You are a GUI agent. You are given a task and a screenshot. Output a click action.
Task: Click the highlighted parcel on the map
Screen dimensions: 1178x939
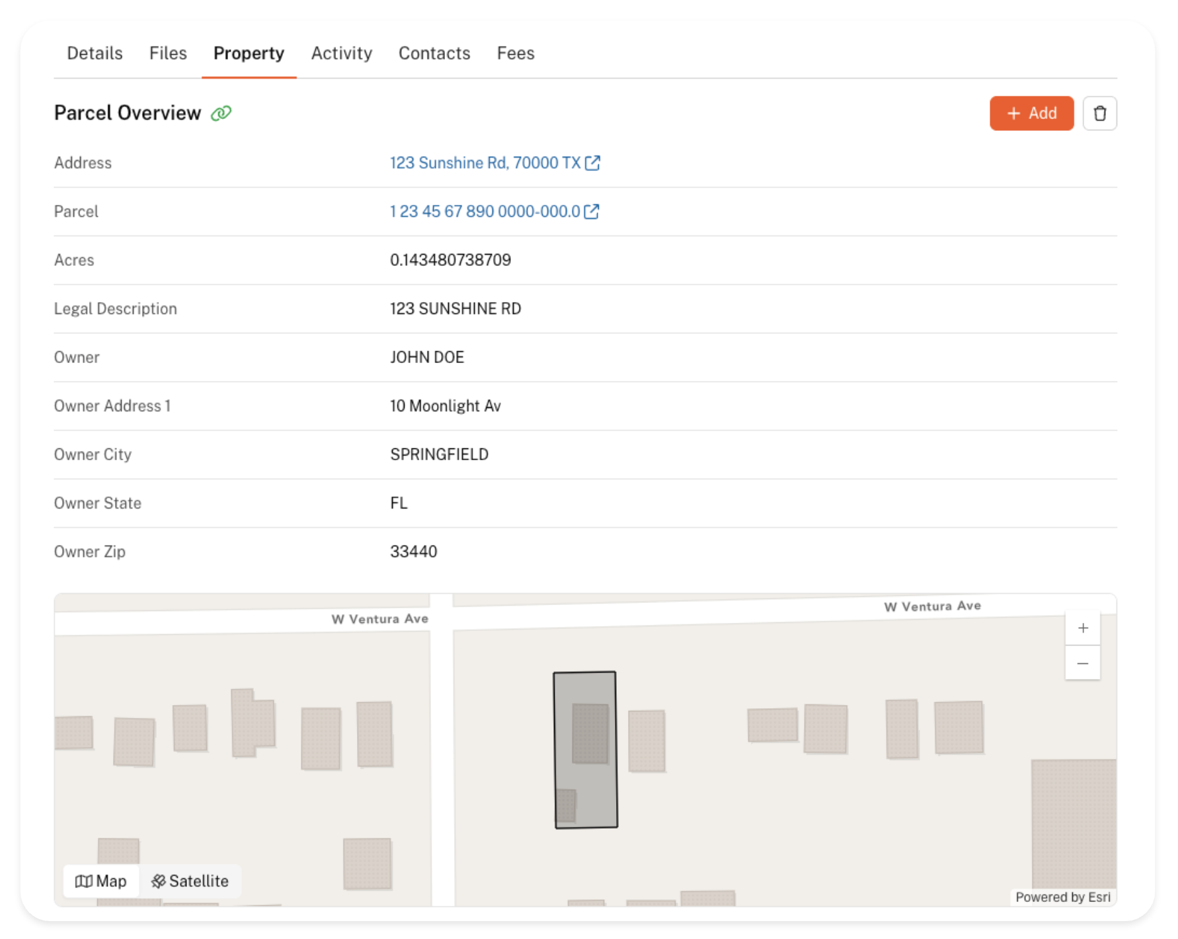point(586,749)
